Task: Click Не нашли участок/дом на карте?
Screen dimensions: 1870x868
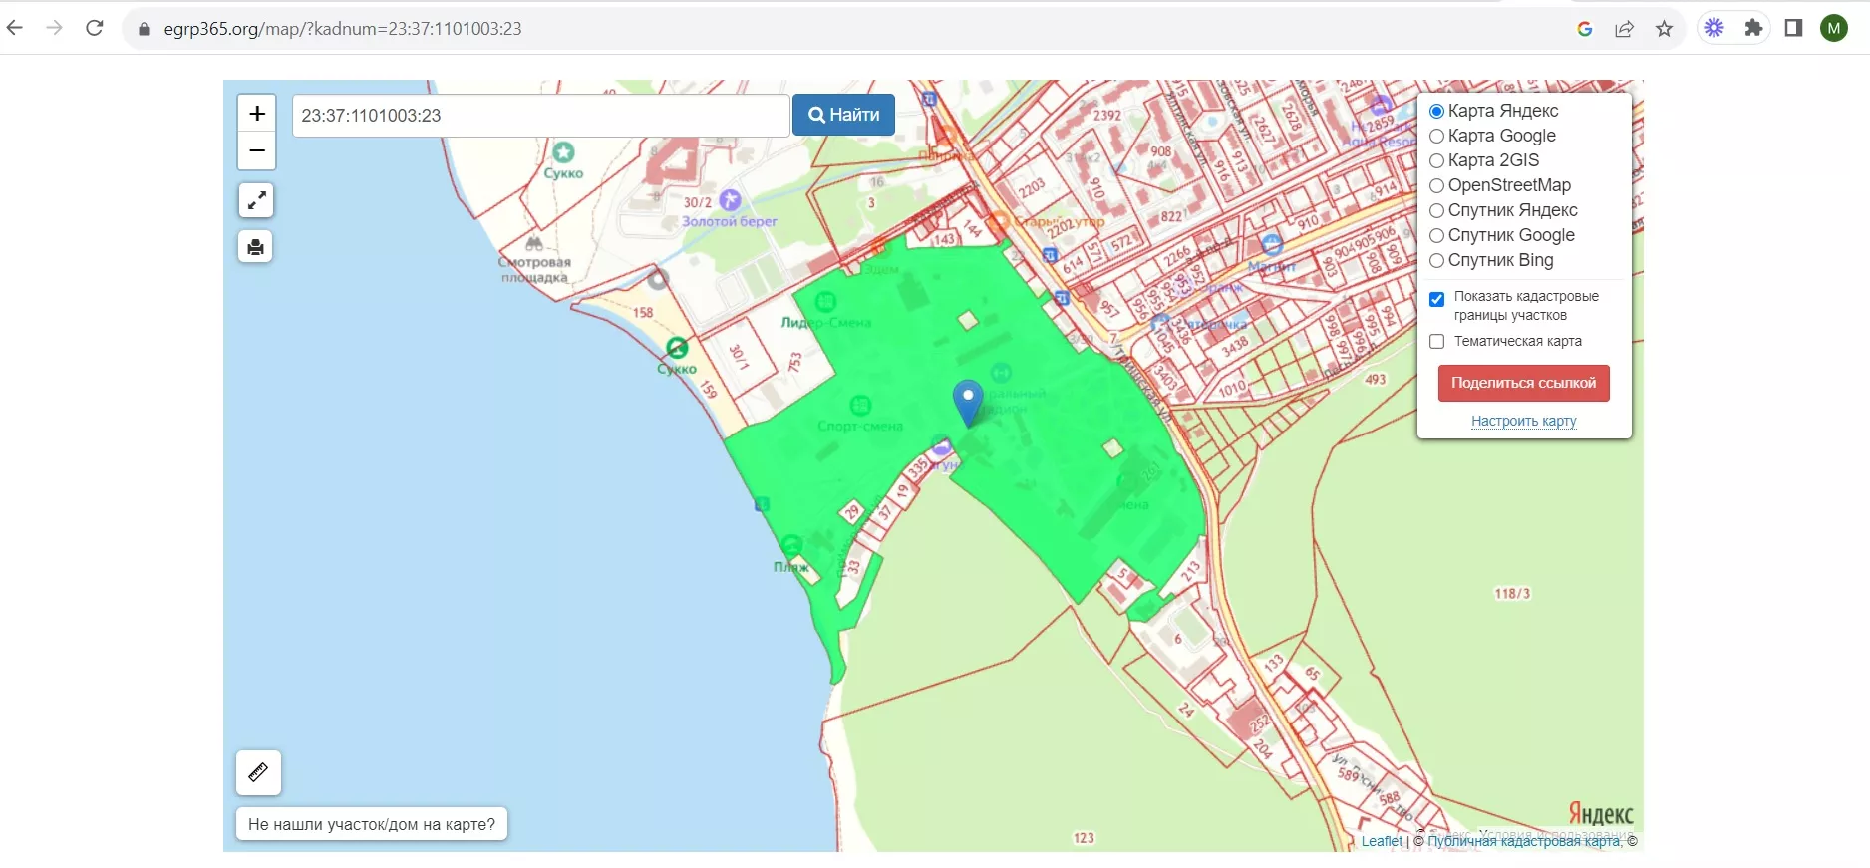Action: [x=372, y=824]
